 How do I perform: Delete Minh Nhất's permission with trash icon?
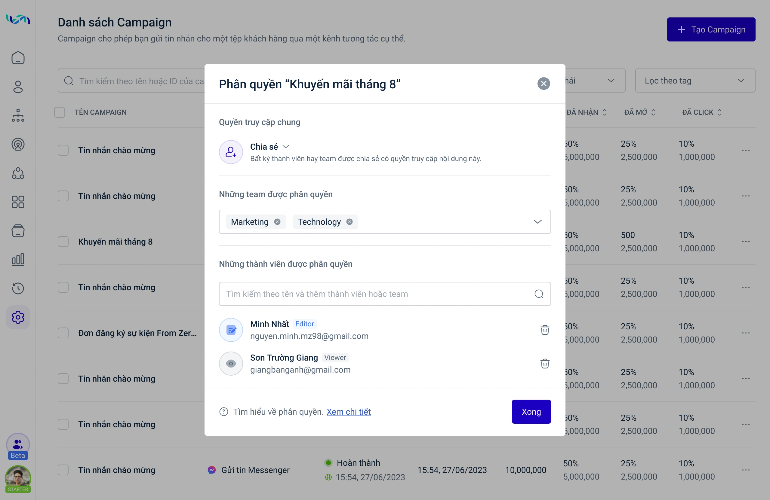tap(545, 330)
